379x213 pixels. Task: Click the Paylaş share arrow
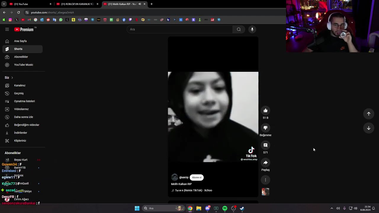coord(266,163)
